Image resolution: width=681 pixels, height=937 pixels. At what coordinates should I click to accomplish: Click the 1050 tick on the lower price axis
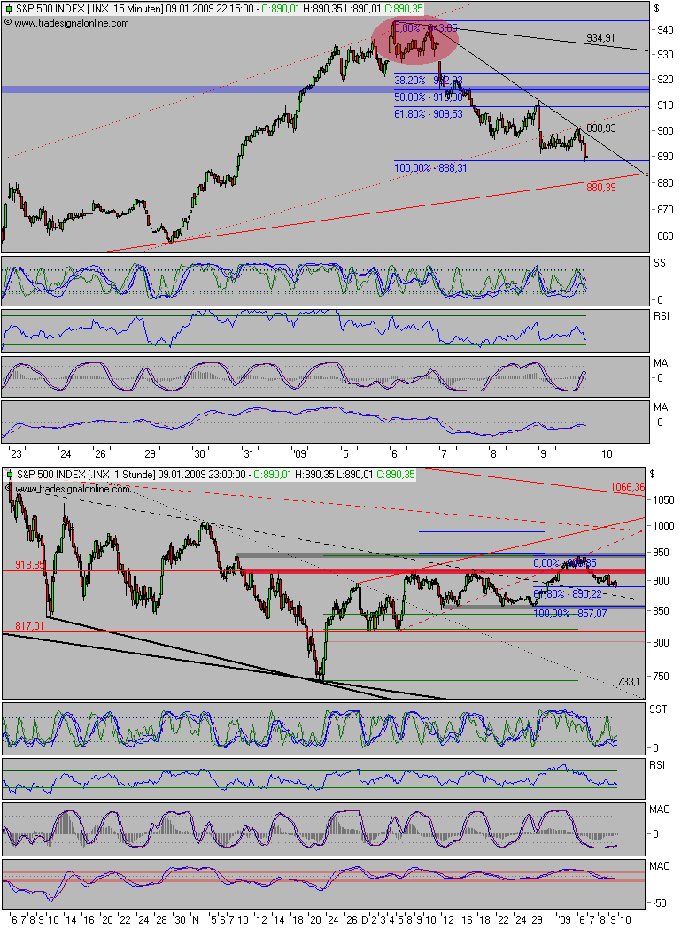click(x=663, y=500)
